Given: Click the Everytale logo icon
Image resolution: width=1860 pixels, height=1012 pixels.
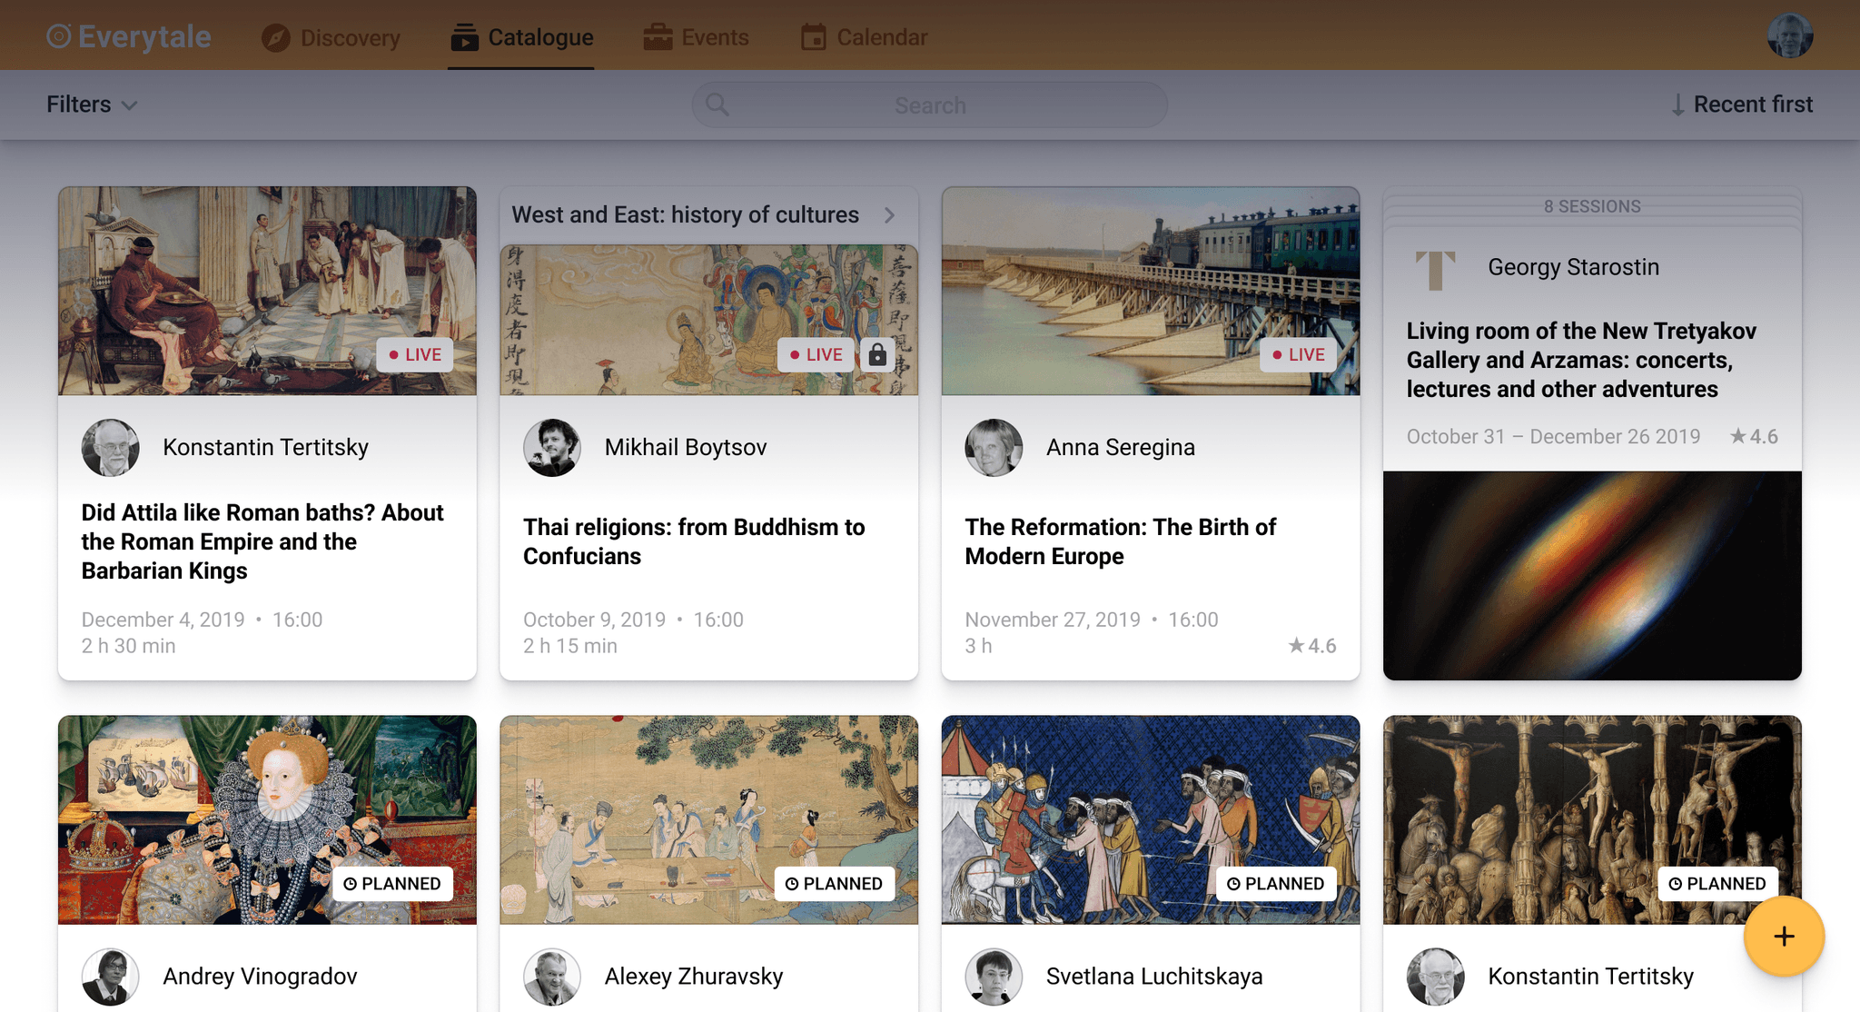Looking at the screenshot, I should coord(58,36).
